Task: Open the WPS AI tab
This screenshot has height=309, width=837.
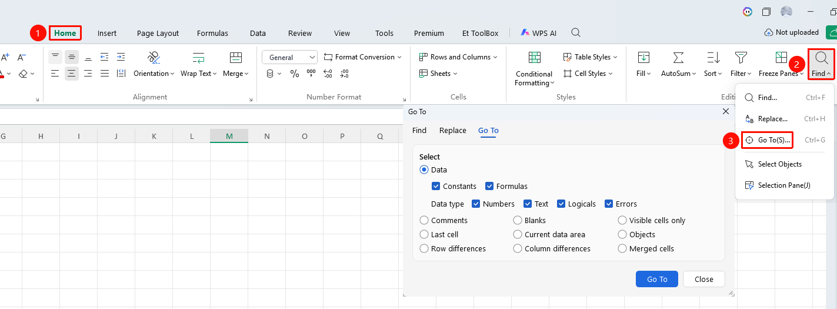Action: (538, 33)
